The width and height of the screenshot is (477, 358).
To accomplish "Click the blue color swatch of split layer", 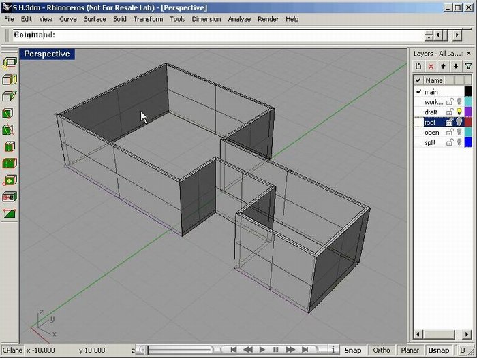I will (x=467, y=142).
